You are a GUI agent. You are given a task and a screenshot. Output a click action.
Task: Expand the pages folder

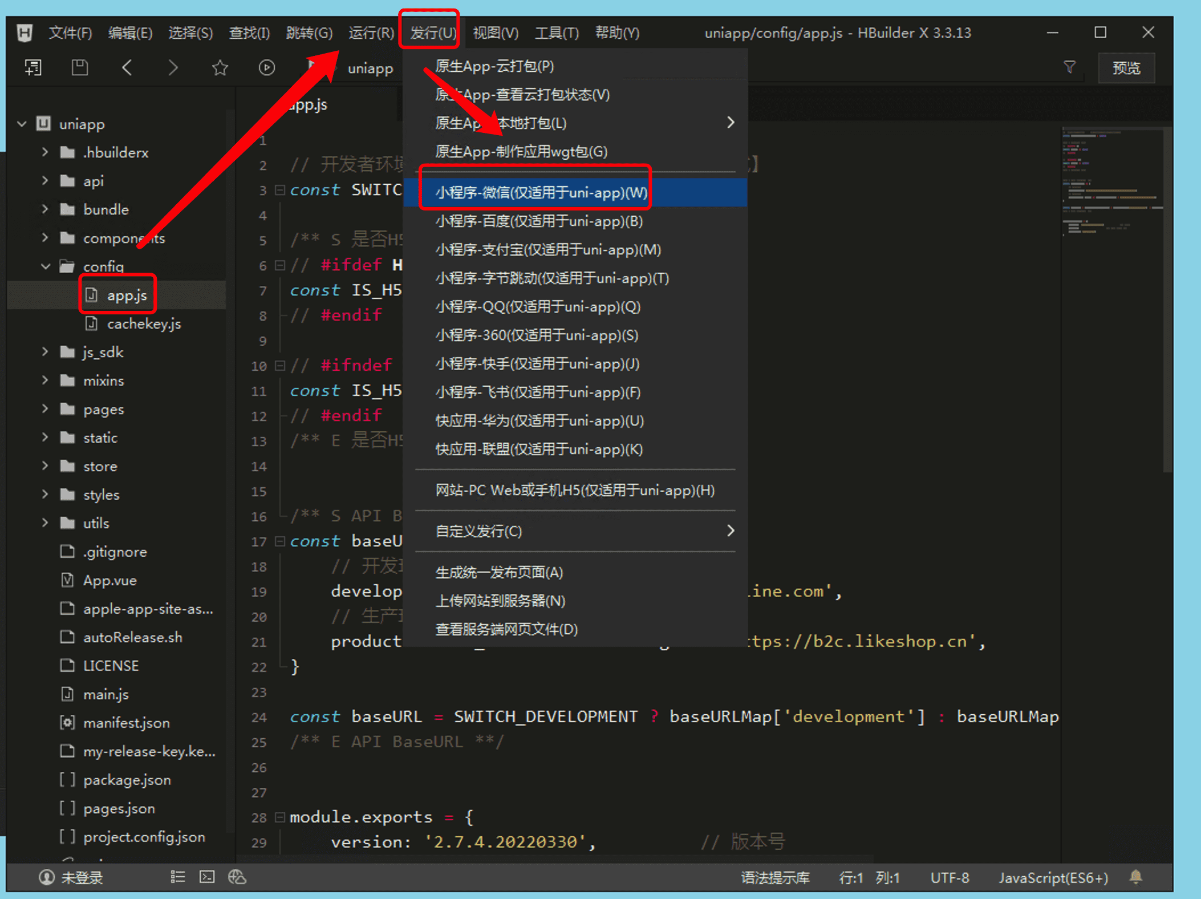(x=44, y=409)
